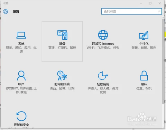Viewport: 166px width, 130px height.
Task: Open the Privacy (隐私) lock icon
Action: 144,75
